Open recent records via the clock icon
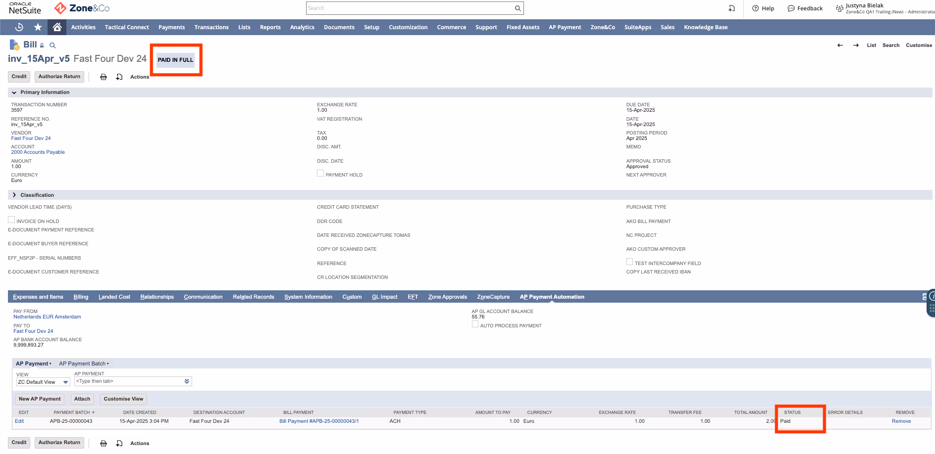 [19, 27]
